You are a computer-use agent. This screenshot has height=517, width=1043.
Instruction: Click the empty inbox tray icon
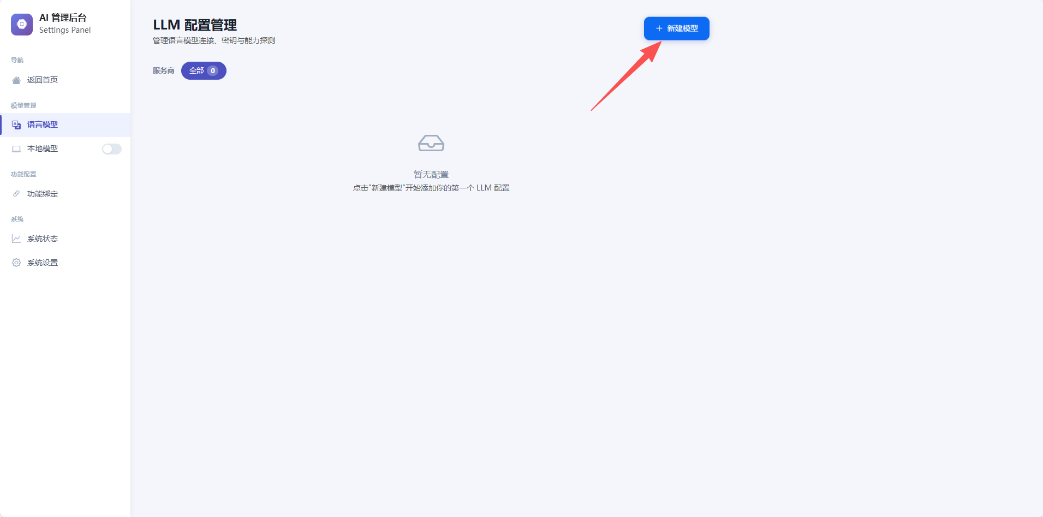pos(431,143)
